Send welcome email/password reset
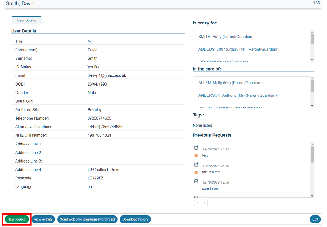Viewport: 327px width, 227px height. (x=87, y=219)
